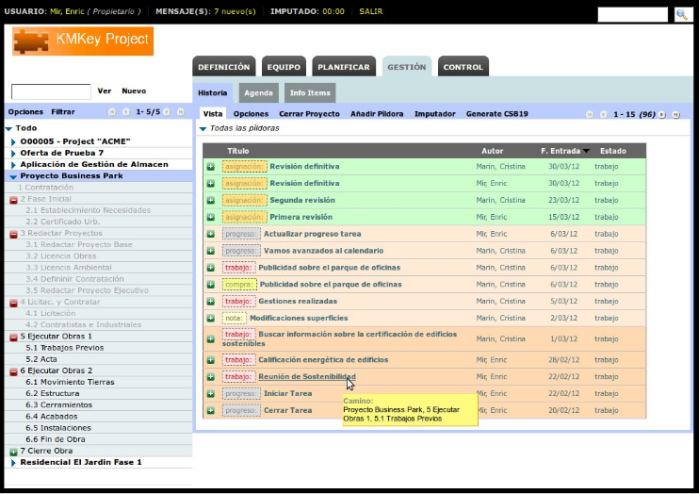Select '6.2 Estructura' in the project tree

click(x=53, y=394)
